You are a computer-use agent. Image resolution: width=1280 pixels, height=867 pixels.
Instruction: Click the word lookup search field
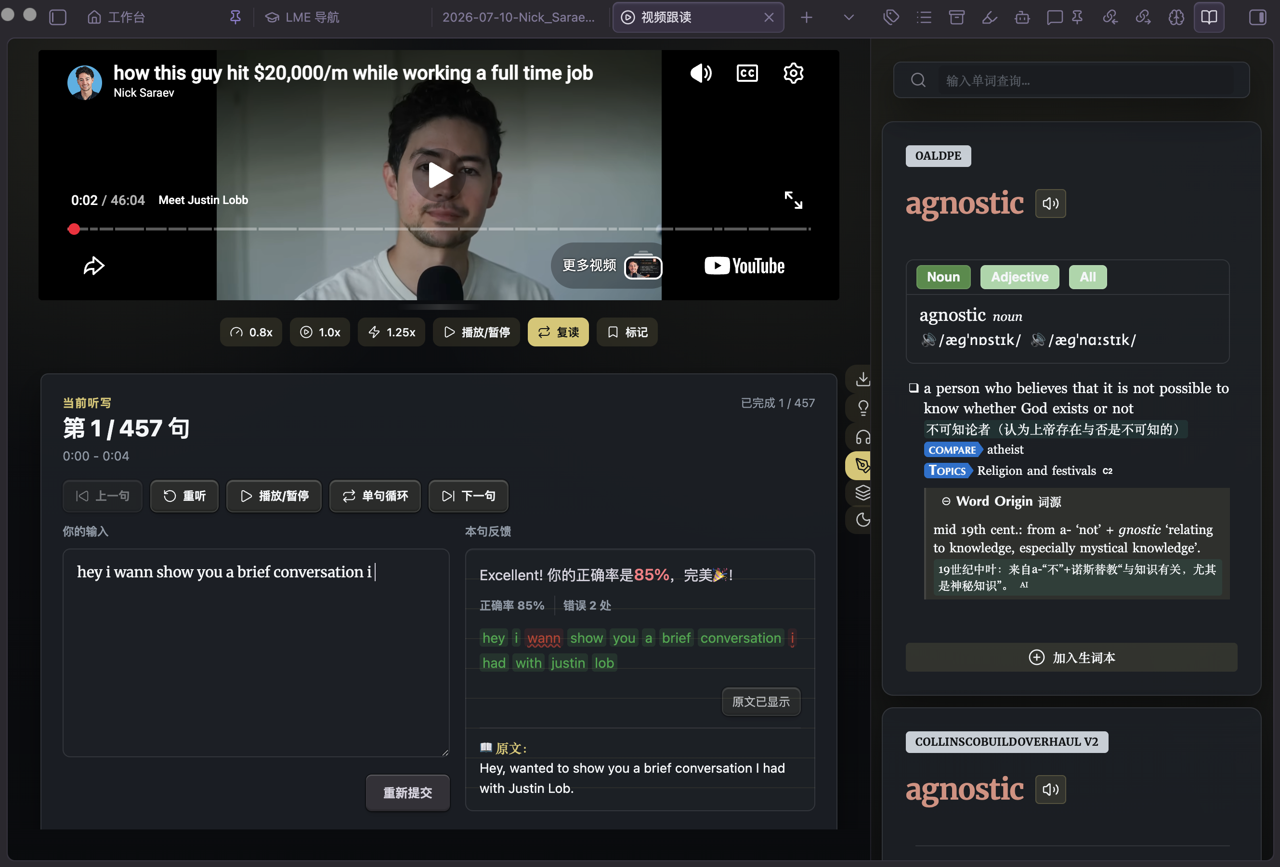pos(1071,80)
